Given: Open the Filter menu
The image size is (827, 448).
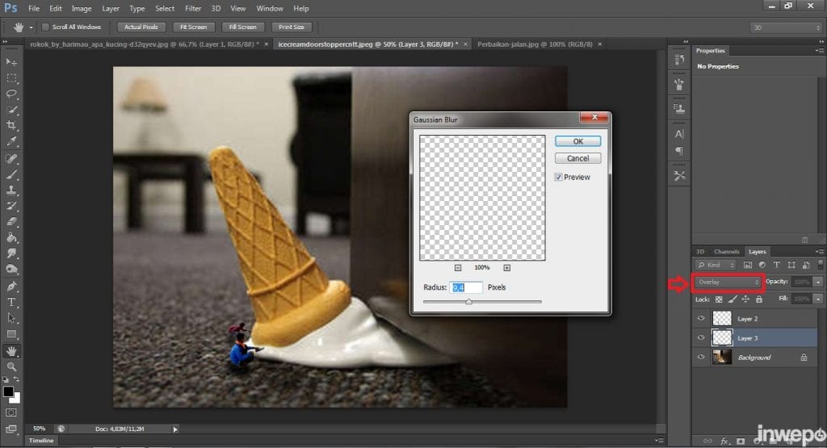Looking at the screenshot, I should (x=192, y=8).
